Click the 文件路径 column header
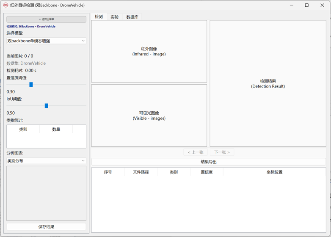 [x=141, y=172]
